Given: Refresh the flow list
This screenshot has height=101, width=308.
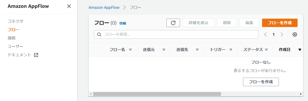Looking at the screenshot, I should [x=173, y=23].
